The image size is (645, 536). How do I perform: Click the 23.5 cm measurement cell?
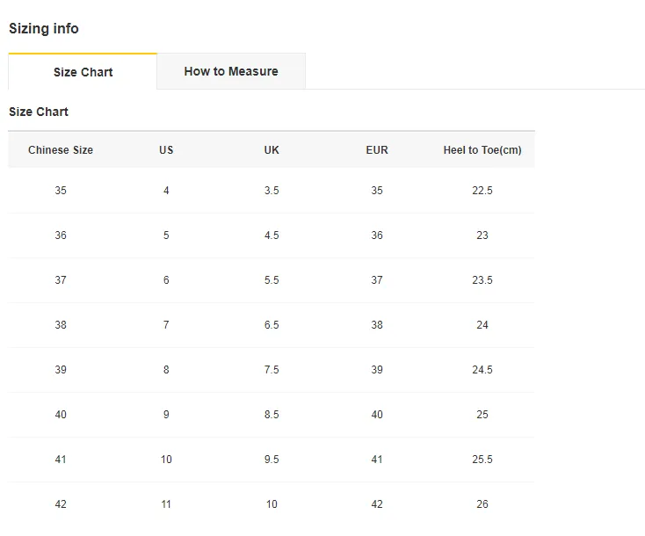[x=482, y=280]
